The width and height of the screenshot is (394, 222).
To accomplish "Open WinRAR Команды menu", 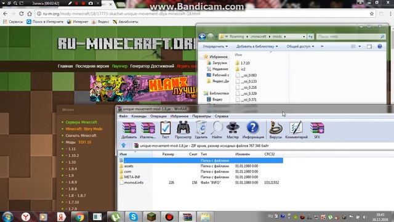I will (x=139, y=116).
